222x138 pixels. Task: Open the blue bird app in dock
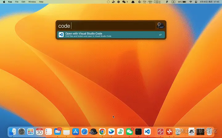tap(111, 132)
